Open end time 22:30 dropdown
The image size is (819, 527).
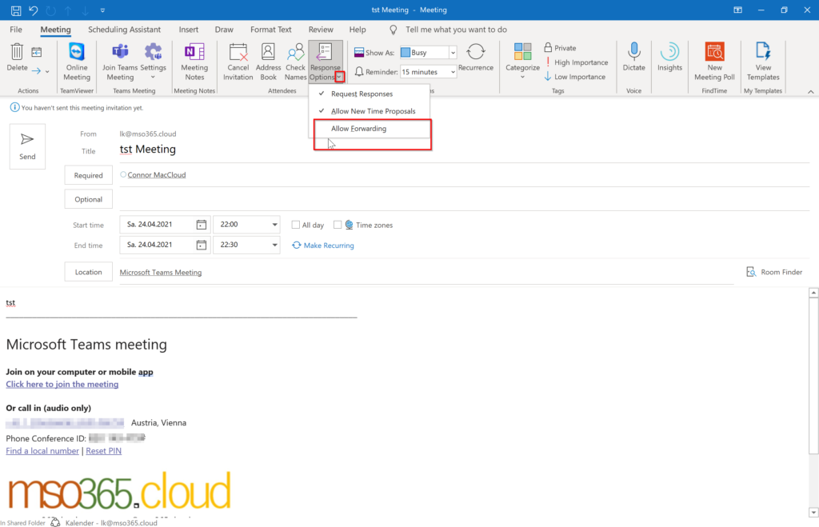[274, 245]
